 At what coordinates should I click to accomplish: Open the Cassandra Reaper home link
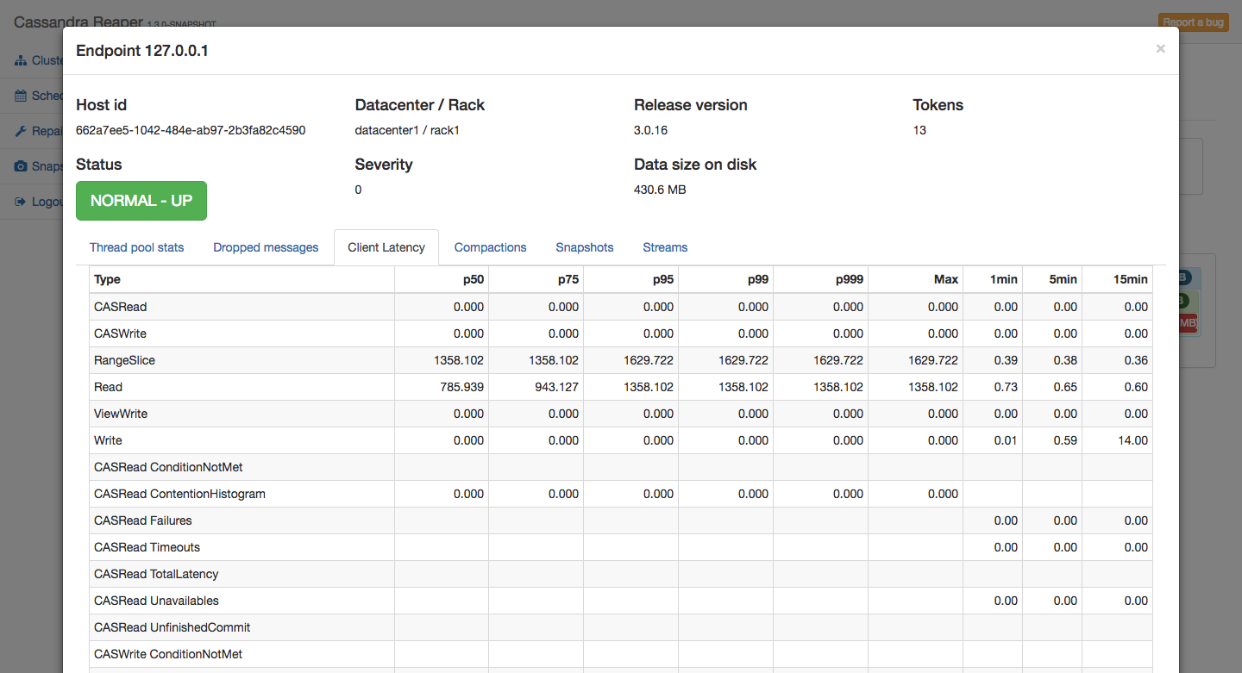click(x=78, y=22)
